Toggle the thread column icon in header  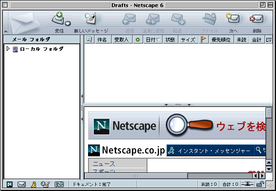pyautogui.click(x=89, y=39)
